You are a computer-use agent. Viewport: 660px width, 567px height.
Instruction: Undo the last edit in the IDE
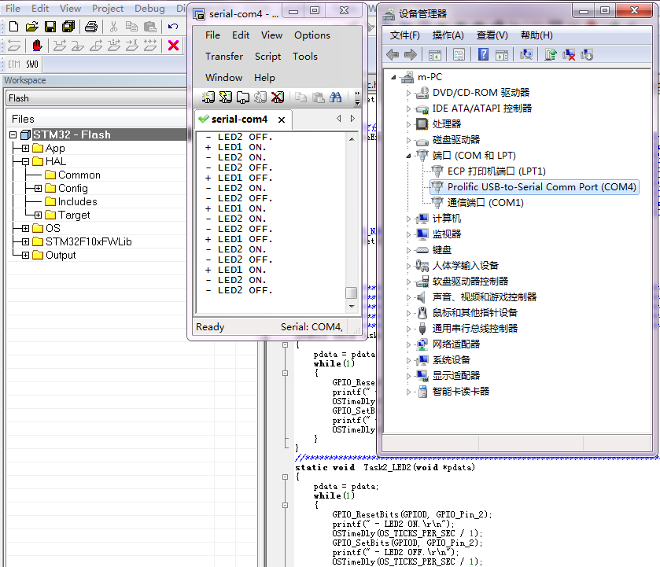click(173, 27)
